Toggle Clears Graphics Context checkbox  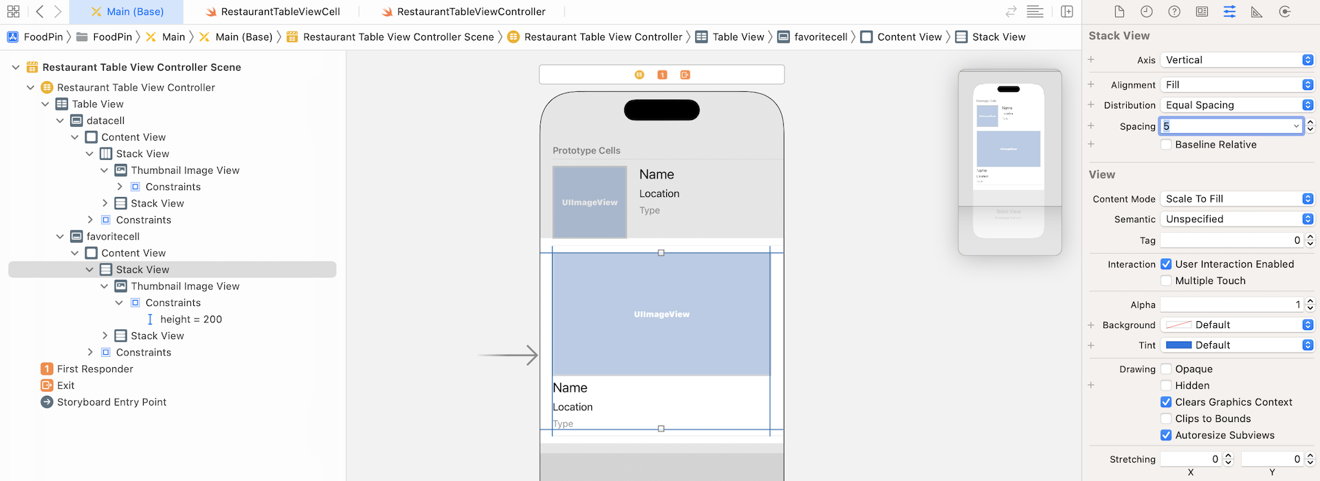tap(1166, 402)
